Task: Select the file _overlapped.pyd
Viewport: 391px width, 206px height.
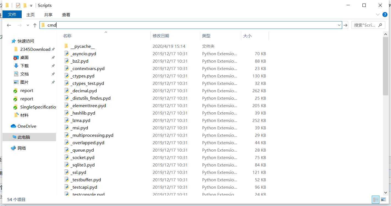Action: pyautogui.click(x=87, y=143)
